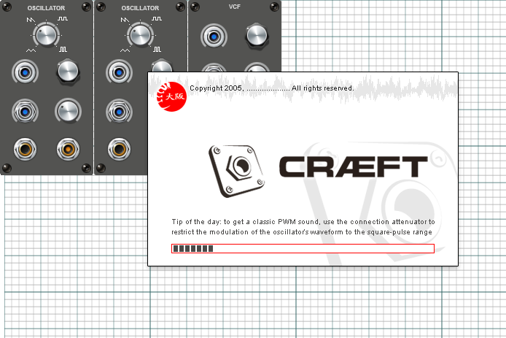Click the red Osaka sun logo
This screenshot has height=338, width=506.
pos(172,96)
